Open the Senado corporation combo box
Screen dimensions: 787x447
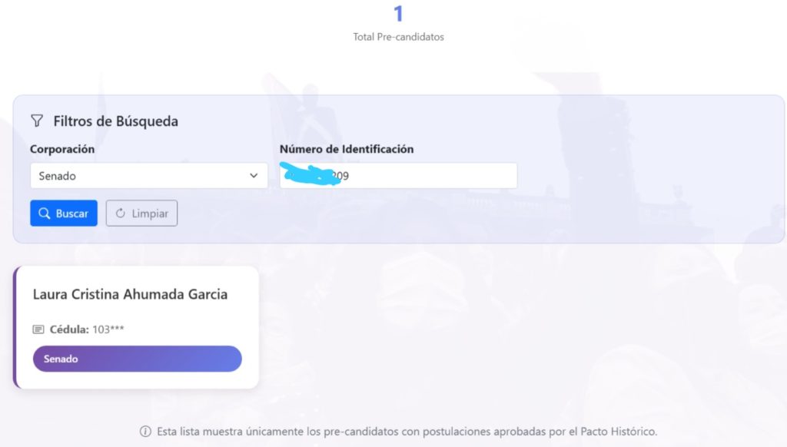[138, 176]
